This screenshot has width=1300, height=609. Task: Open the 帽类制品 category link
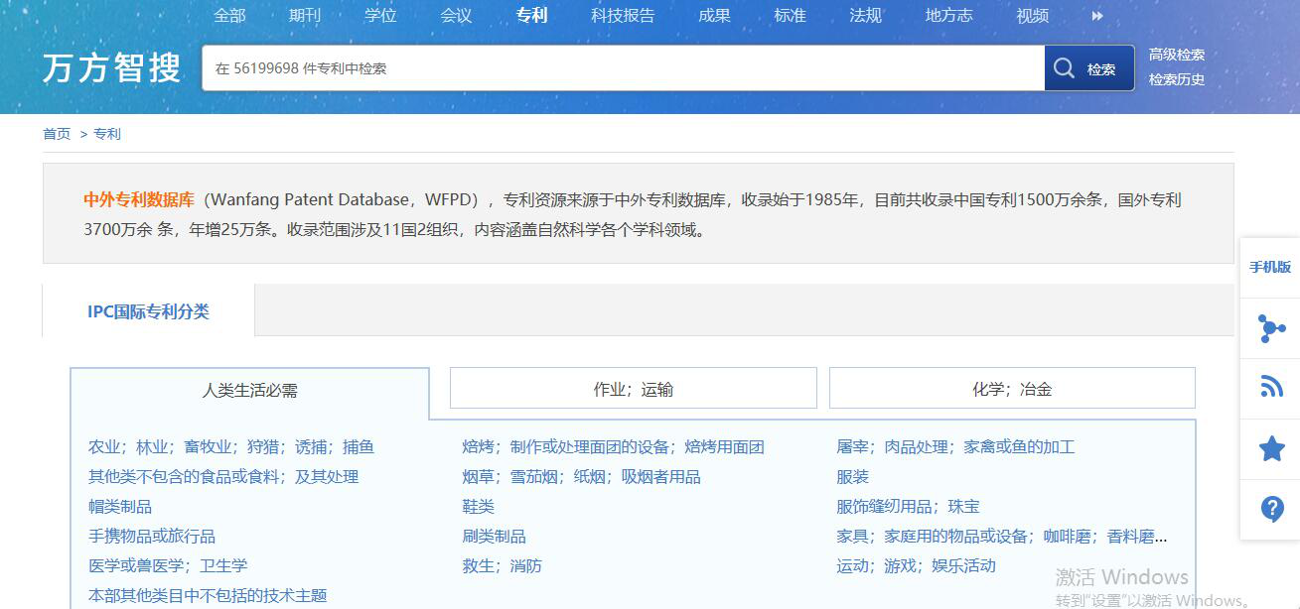120,507
